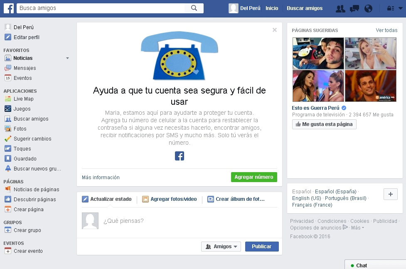Click the Buscar amigos sidebar icon
This screenshot has height=269, width=406.
click(8, 118)
